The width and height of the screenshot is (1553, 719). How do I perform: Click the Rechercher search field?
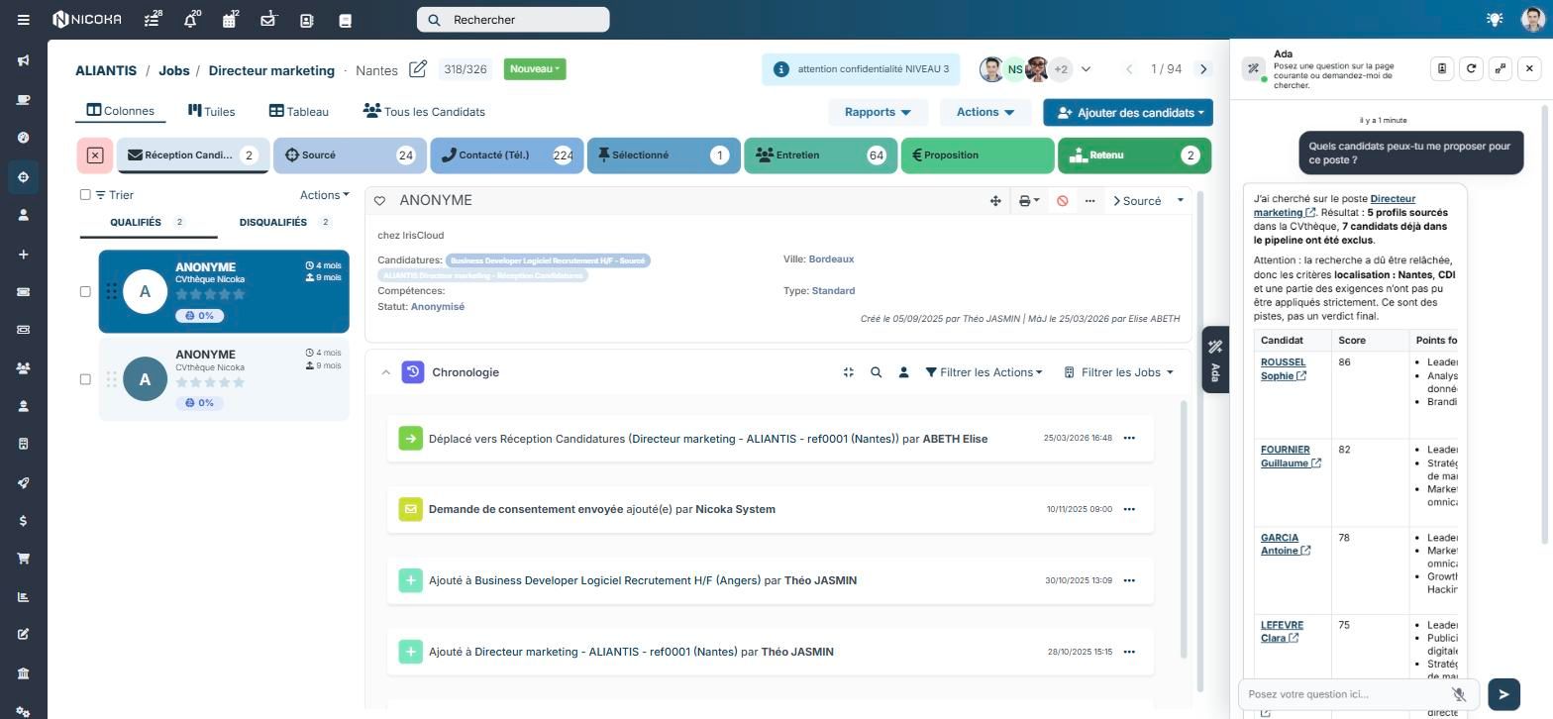click(513, 20)
